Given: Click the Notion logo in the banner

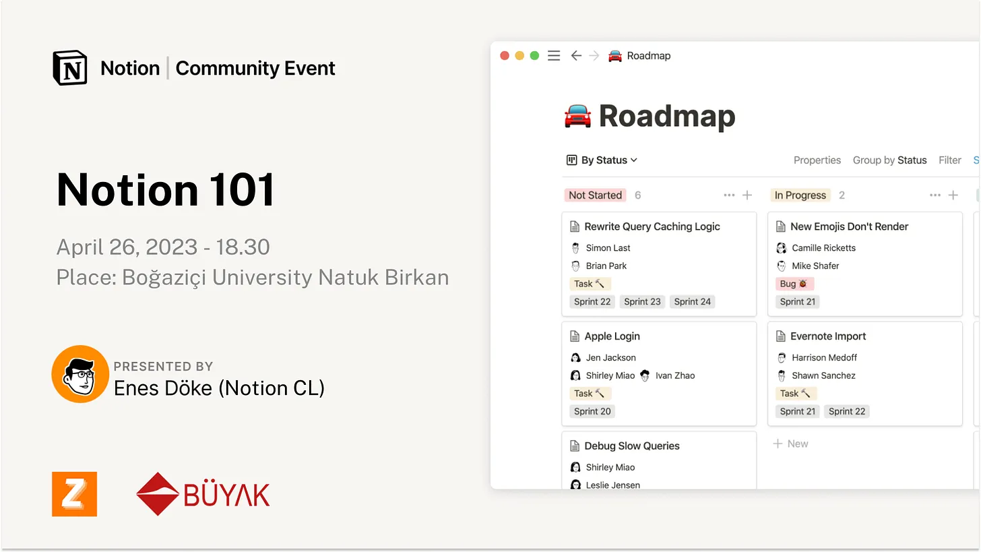Looking at the screenshot, I should click(70, 67).
